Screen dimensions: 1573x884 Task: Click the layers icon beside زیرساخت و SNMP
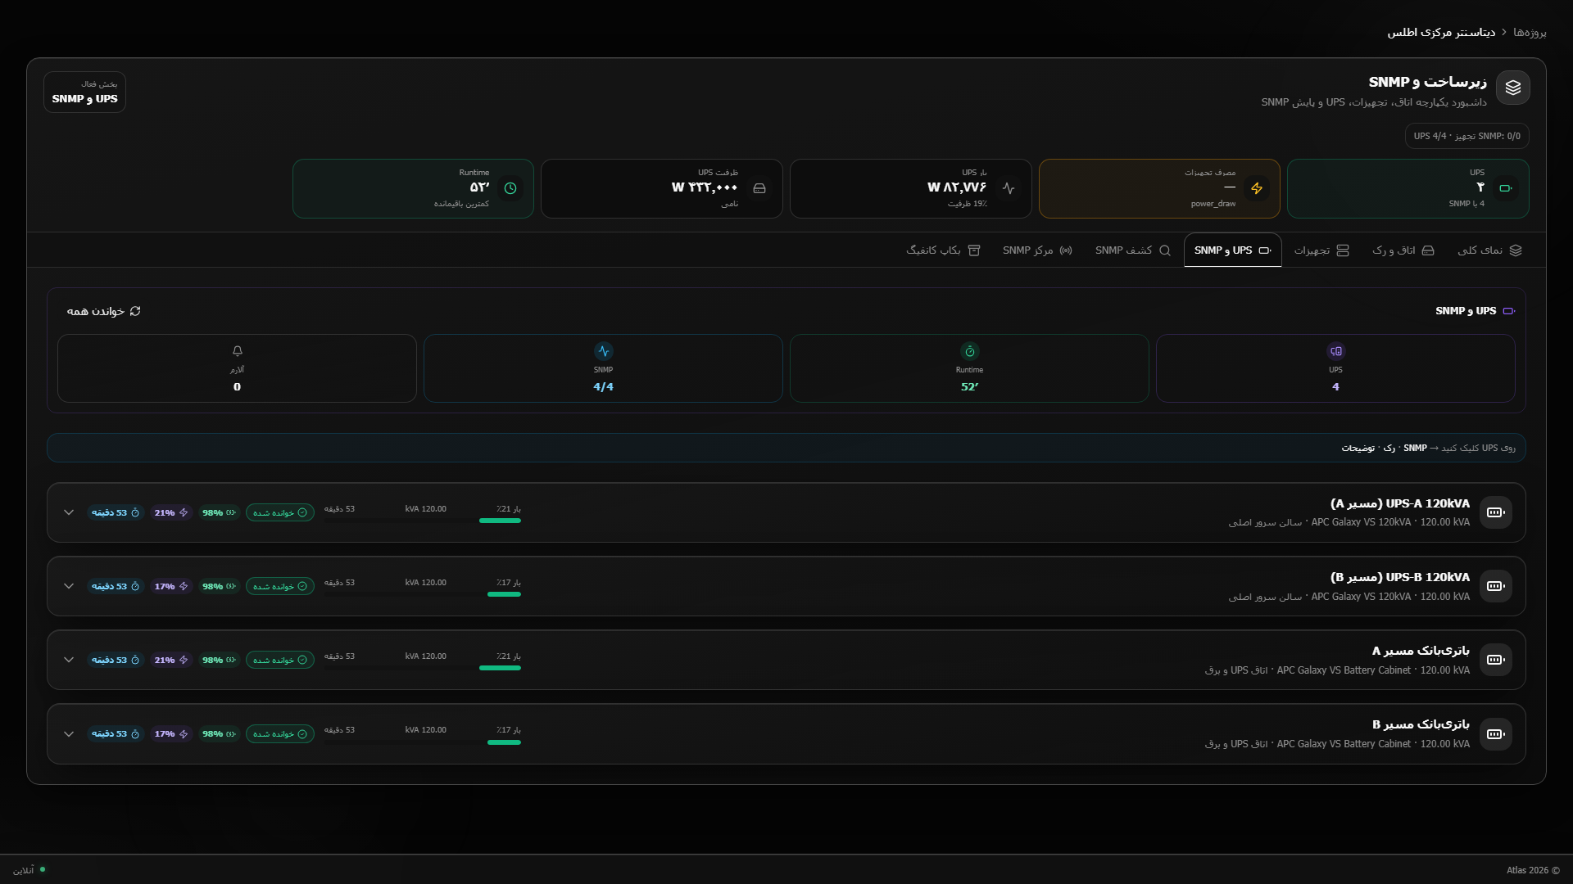coord(1512,88)
